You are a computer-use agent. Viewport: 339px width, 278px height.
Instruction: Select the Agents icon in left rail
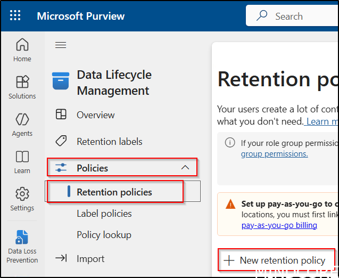pyautogui.click(x=22, y=120)
